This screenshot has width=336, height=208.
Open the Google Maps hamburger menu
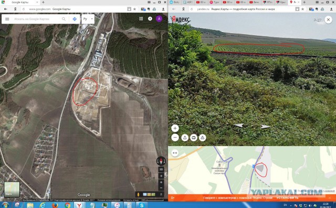(7, 19)
